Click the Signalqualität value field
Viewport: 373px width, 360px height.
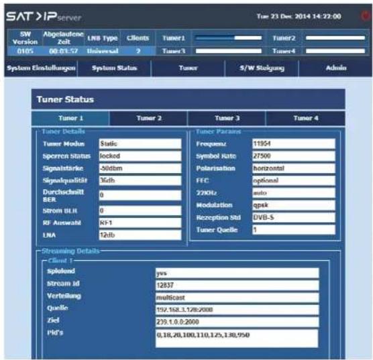pos(140,180)
